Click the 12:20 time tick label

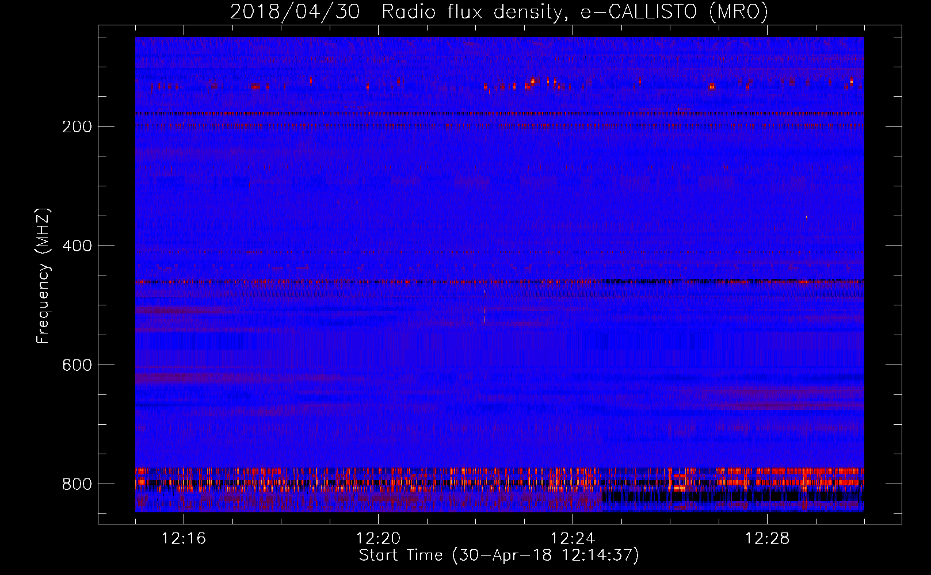tap(378, 539)
